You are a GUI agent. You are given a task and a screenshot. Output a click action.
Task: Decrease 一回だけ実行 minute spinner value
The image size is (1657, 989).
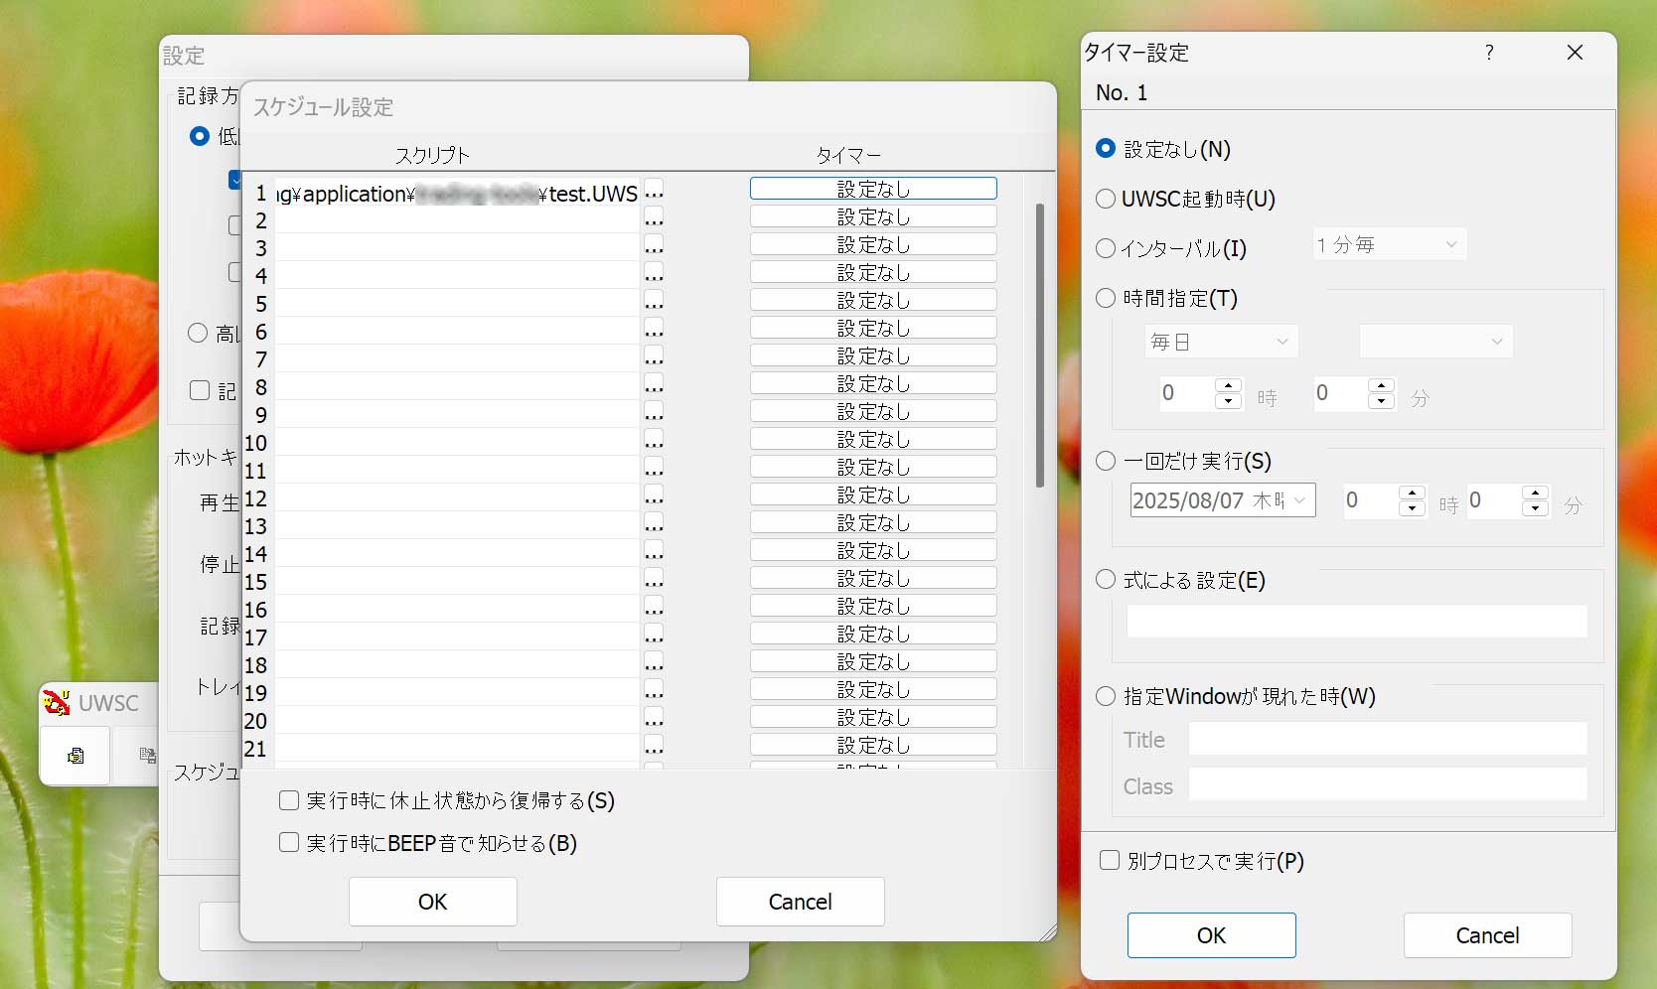(x=1536, y=508)
